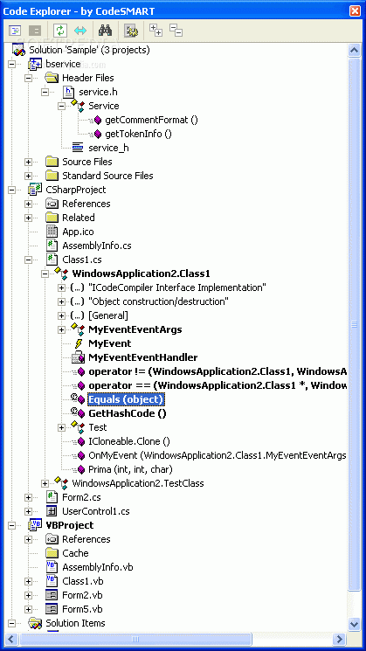
Task: Click the vertical scrollbar down arrow
Action: (355, 624)
